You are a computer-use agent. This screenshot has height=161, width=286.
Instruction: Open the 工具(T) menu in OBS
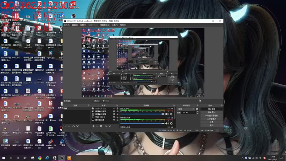[x=115, y=25]
